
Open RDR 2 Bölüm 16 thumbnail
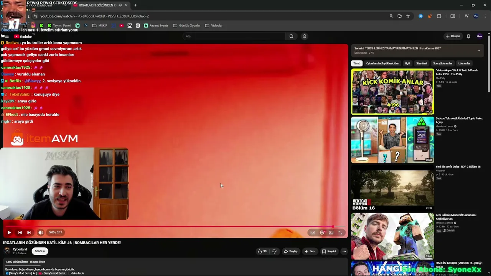pos(392,188)
